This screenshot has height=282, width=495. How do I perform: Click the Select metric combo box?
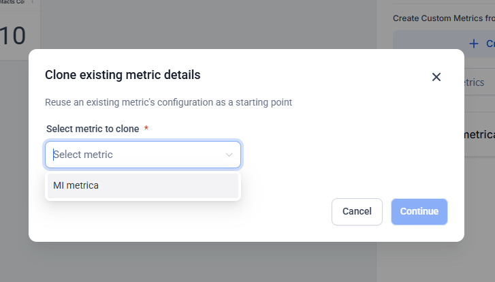(x=143, y=155)
